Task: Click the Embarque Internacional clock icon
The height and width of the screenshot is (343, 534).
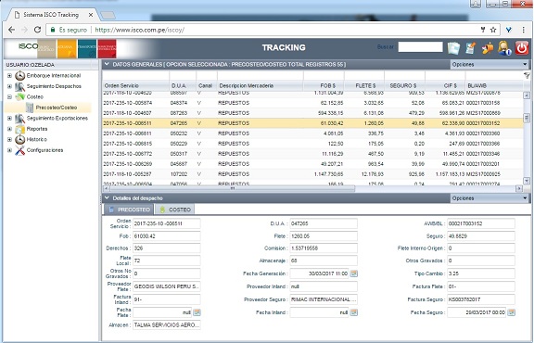Action: pyautogui.click(x=20, y=76)
